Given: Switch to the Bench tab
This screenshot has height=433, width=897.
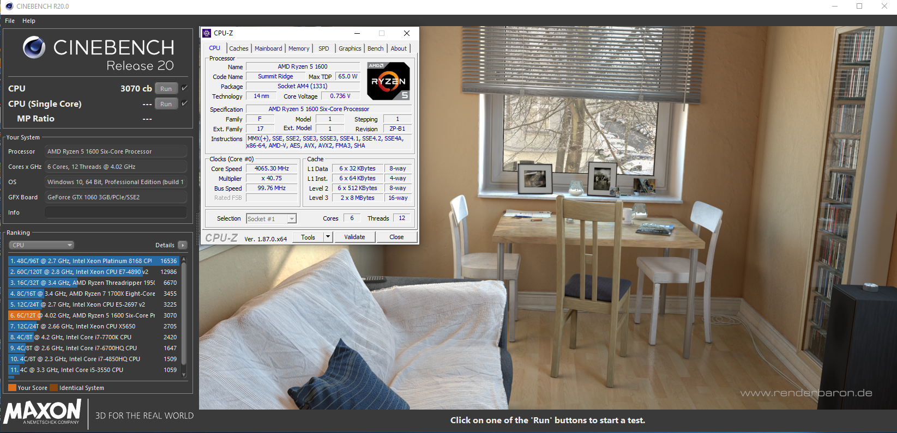Looking at the screenshot, I should click(376, 48).
